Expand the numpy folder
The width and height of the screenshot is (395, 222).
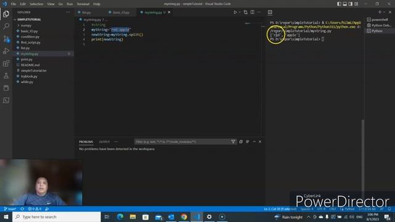(26, 25)
